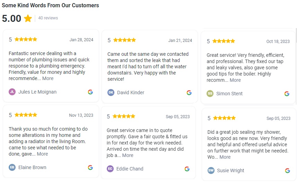Click the EB avatar for Elaine Brown

(x=12, y=167)
